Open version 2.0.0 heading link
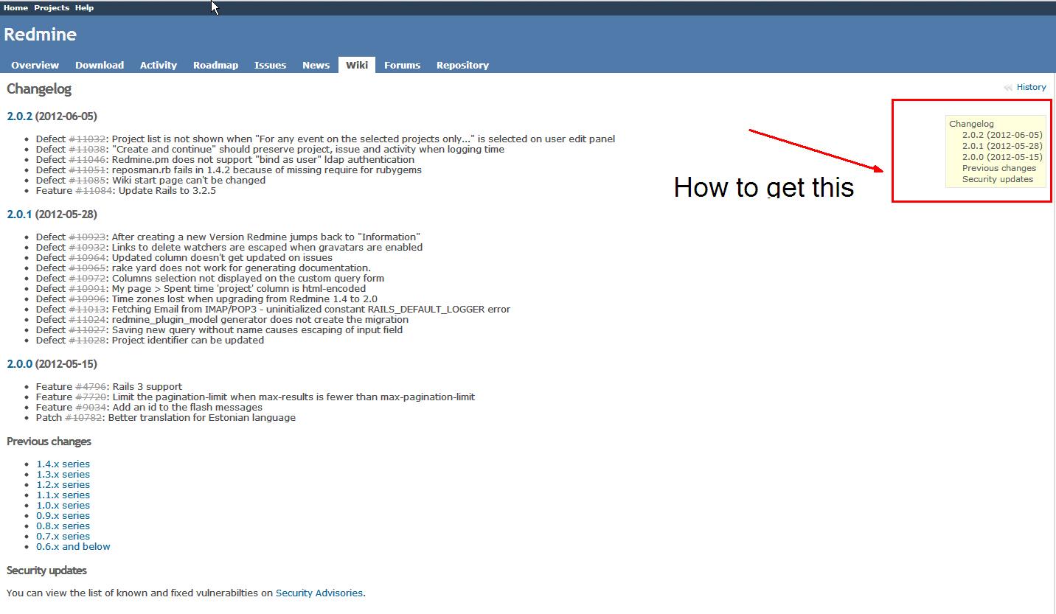The height and width of the screenshot is (614, 1056). [x=20, y=363]
